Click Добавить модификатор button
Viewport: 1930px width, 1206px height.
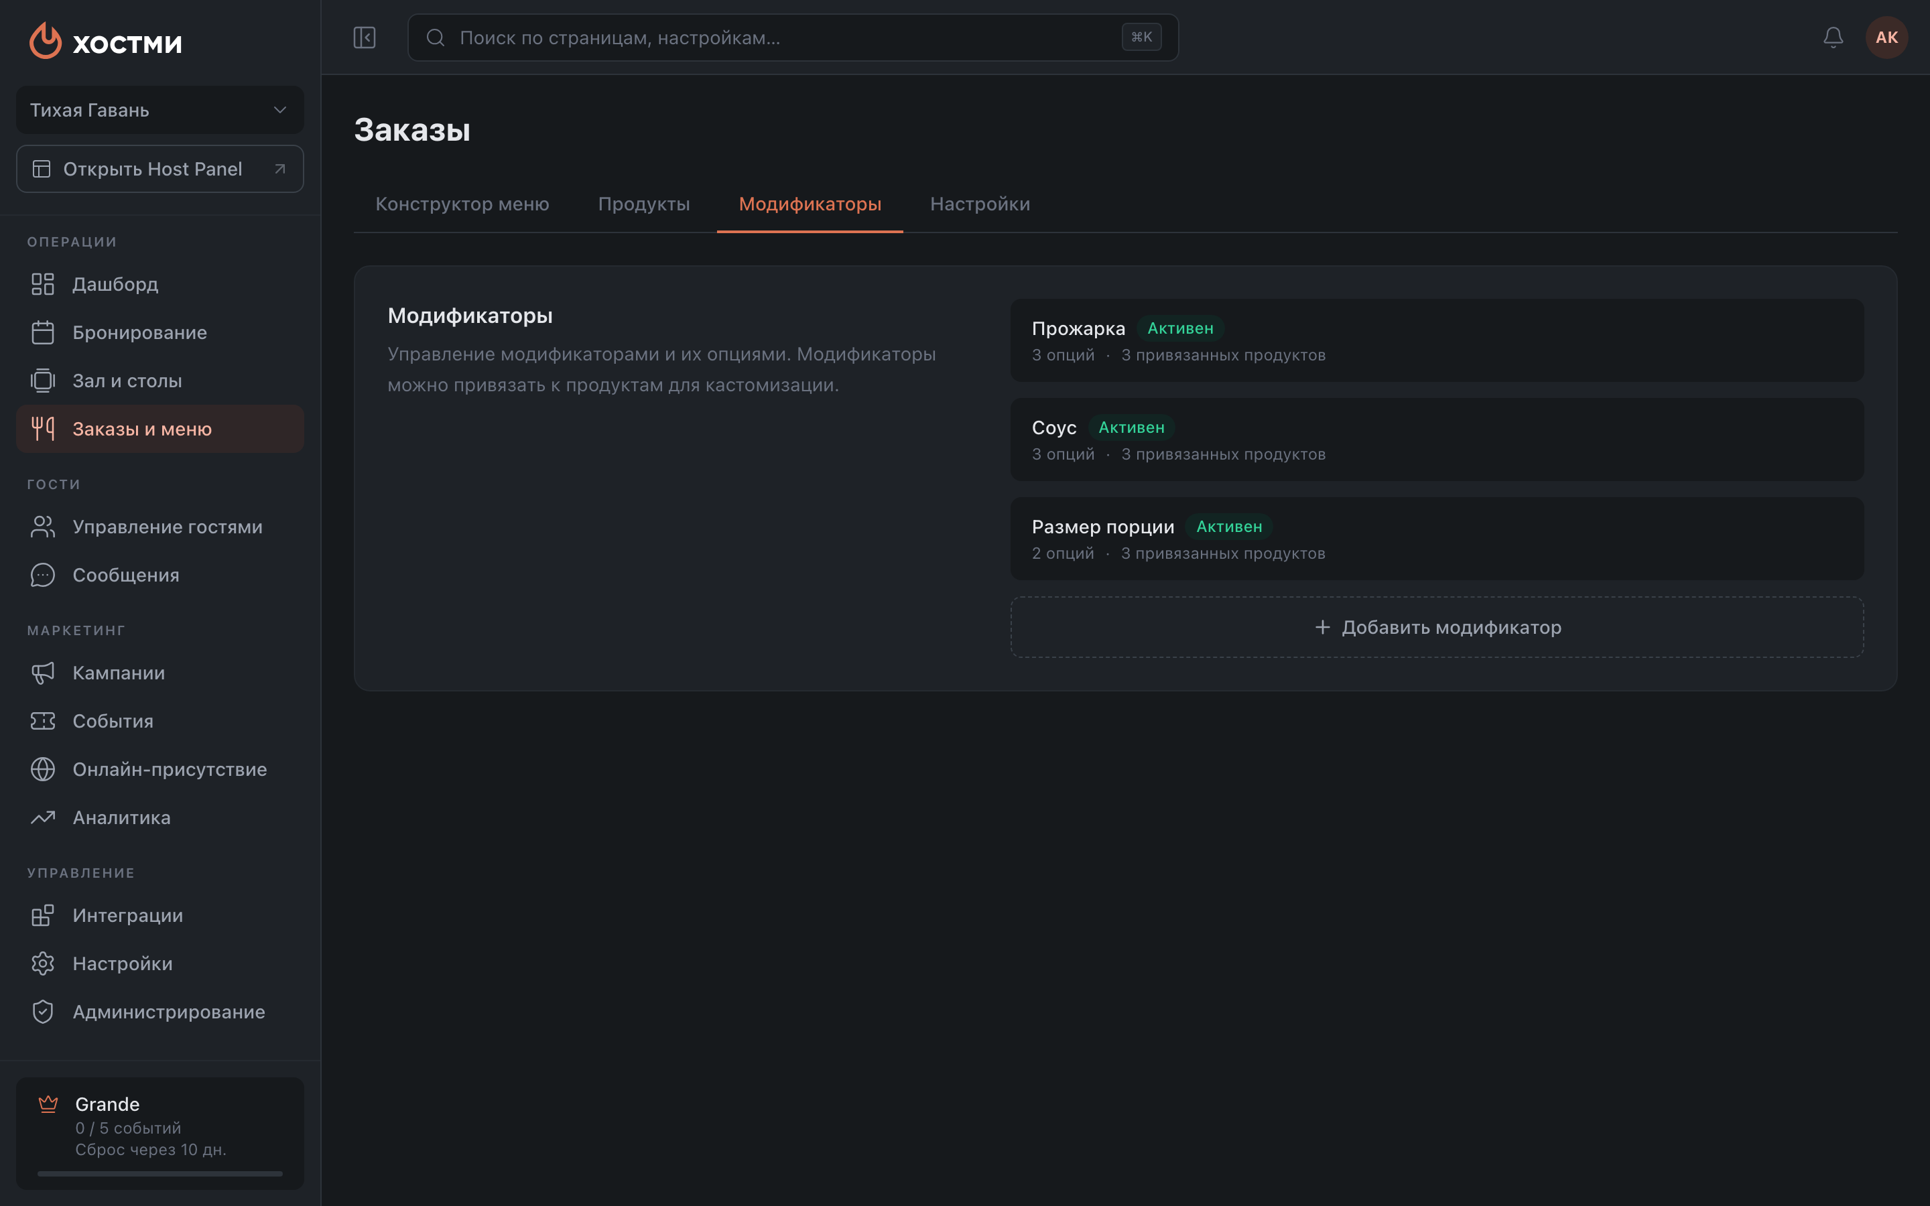[x=1437, y=627]
